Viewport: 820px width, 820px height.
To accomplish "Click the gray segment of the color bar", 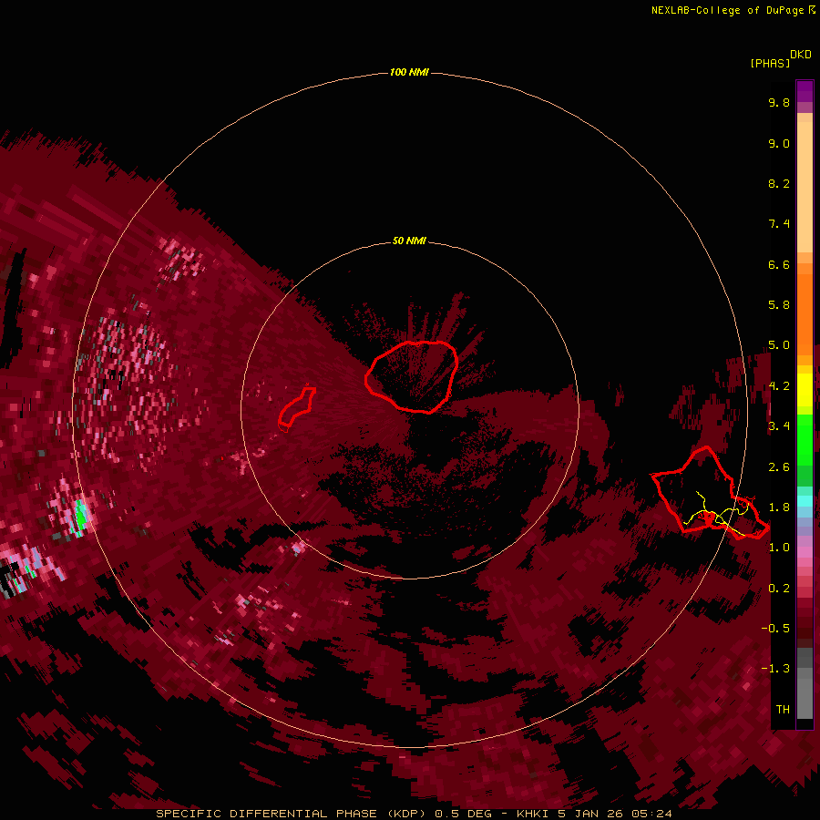I will pyautogui.click(x=805, y=685).
